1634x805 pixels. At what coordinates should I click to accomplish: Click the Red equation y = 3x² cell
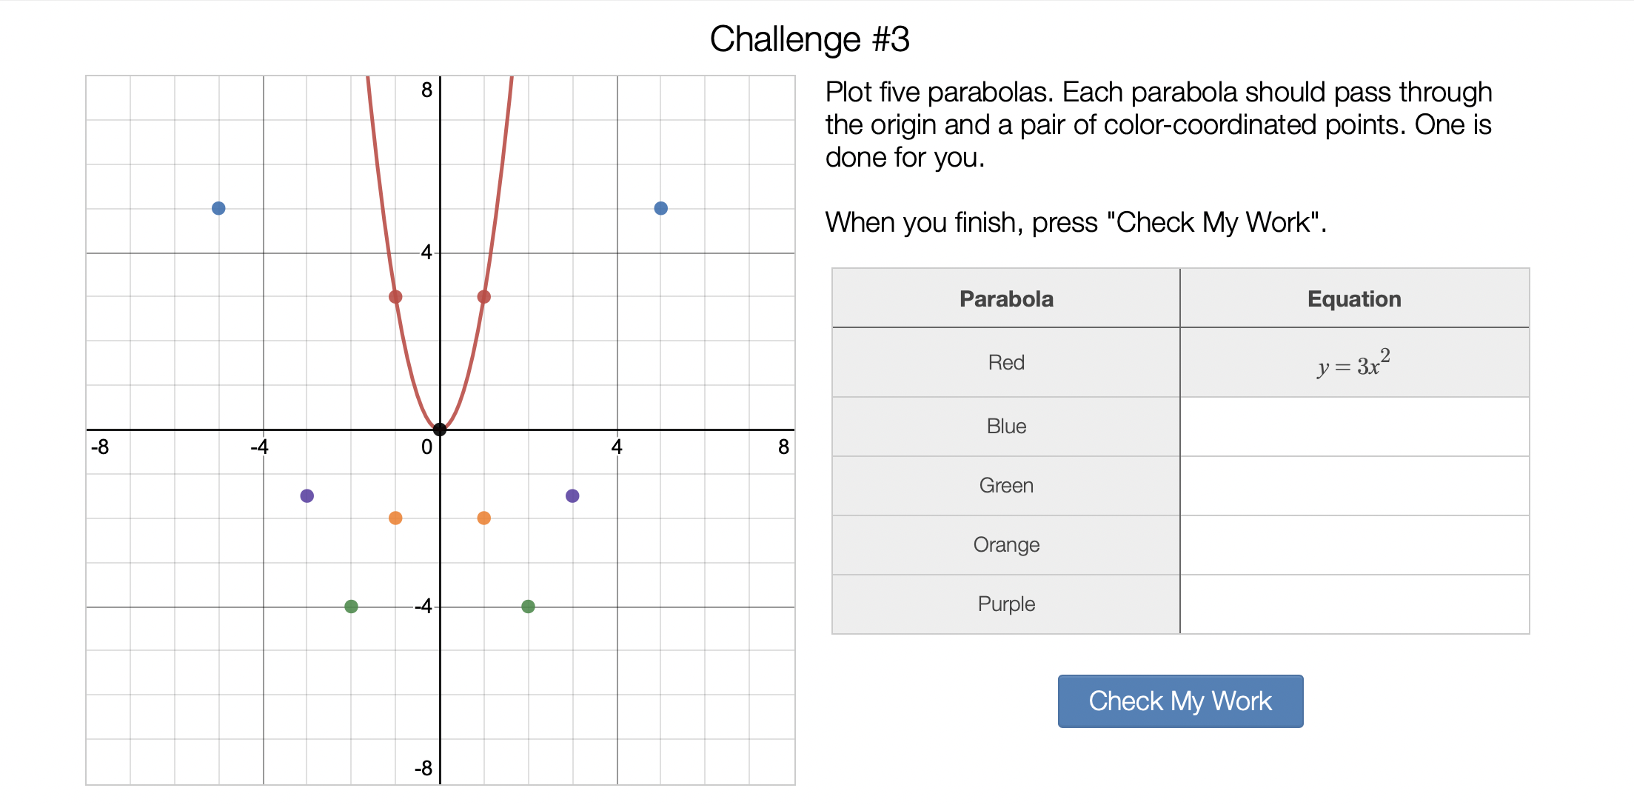(x=1354, y=363)
